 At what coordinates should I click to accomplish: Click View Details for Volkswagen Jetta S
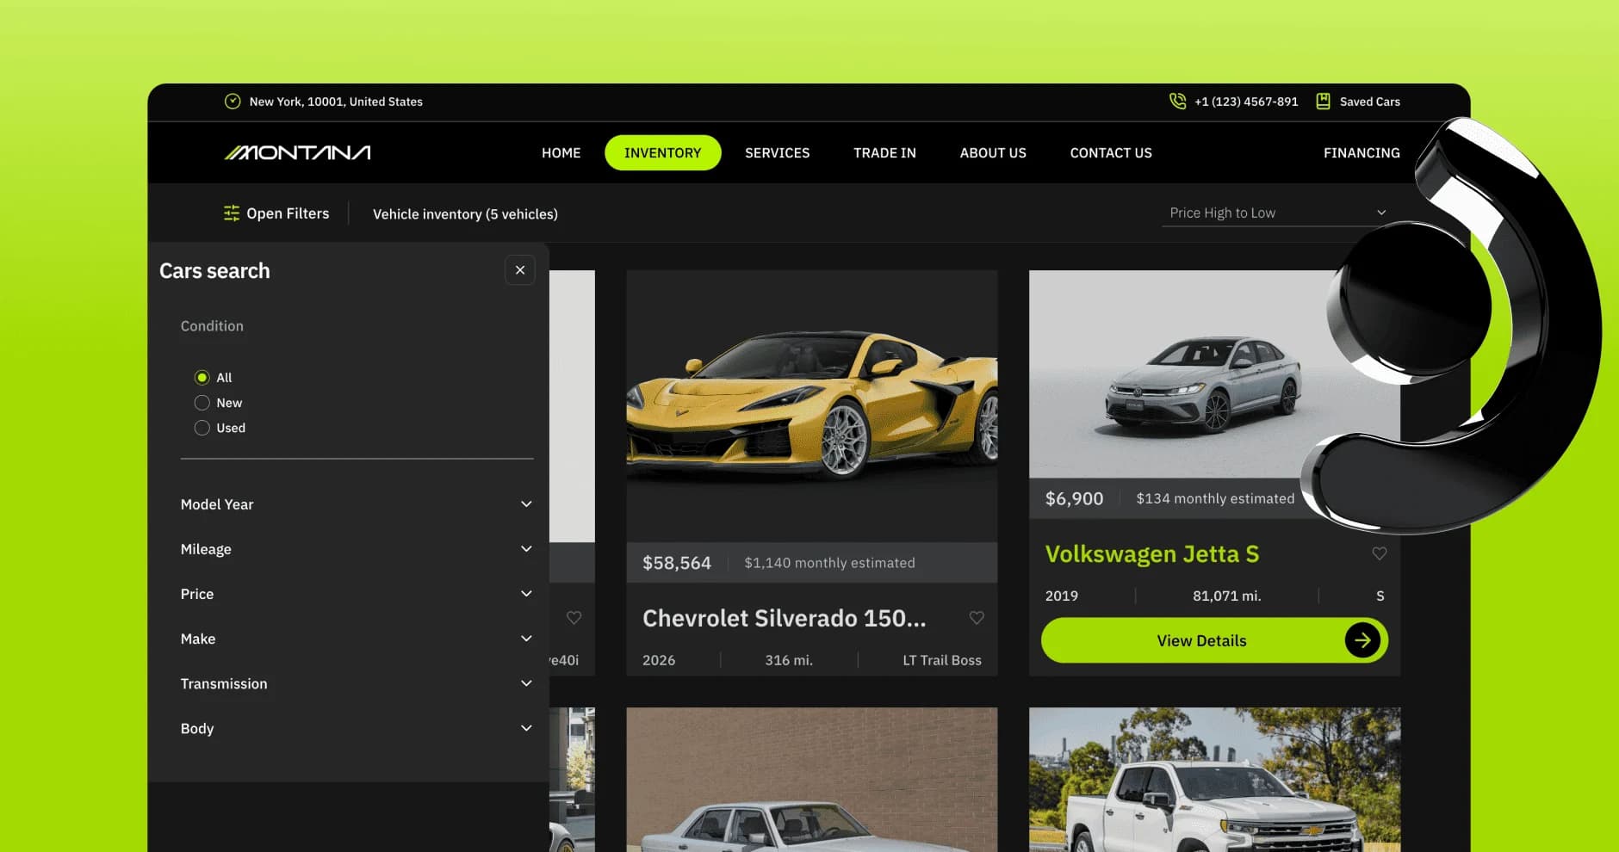click(x=1201, y=640)
